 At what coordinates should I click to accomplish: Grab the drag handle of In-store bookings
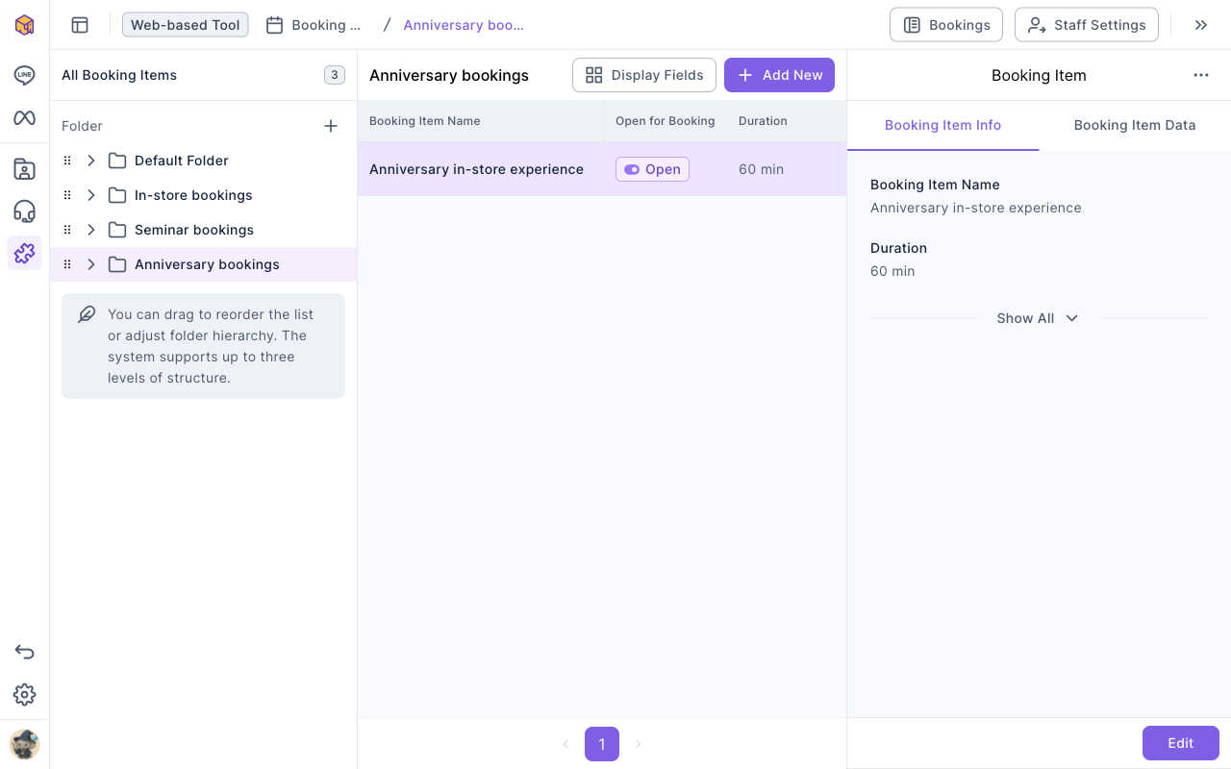[67, 195]
